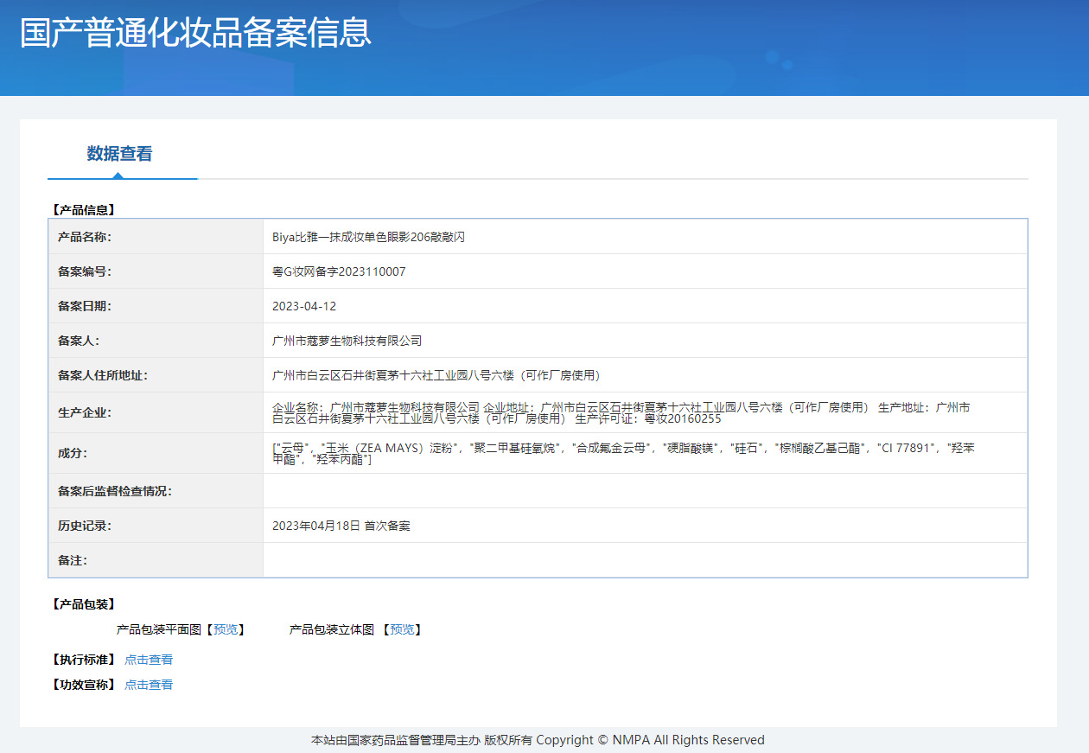This screenshot has width=1089, height=753.
Task: Click the 生产企业 row label
Action: point(85,412)
